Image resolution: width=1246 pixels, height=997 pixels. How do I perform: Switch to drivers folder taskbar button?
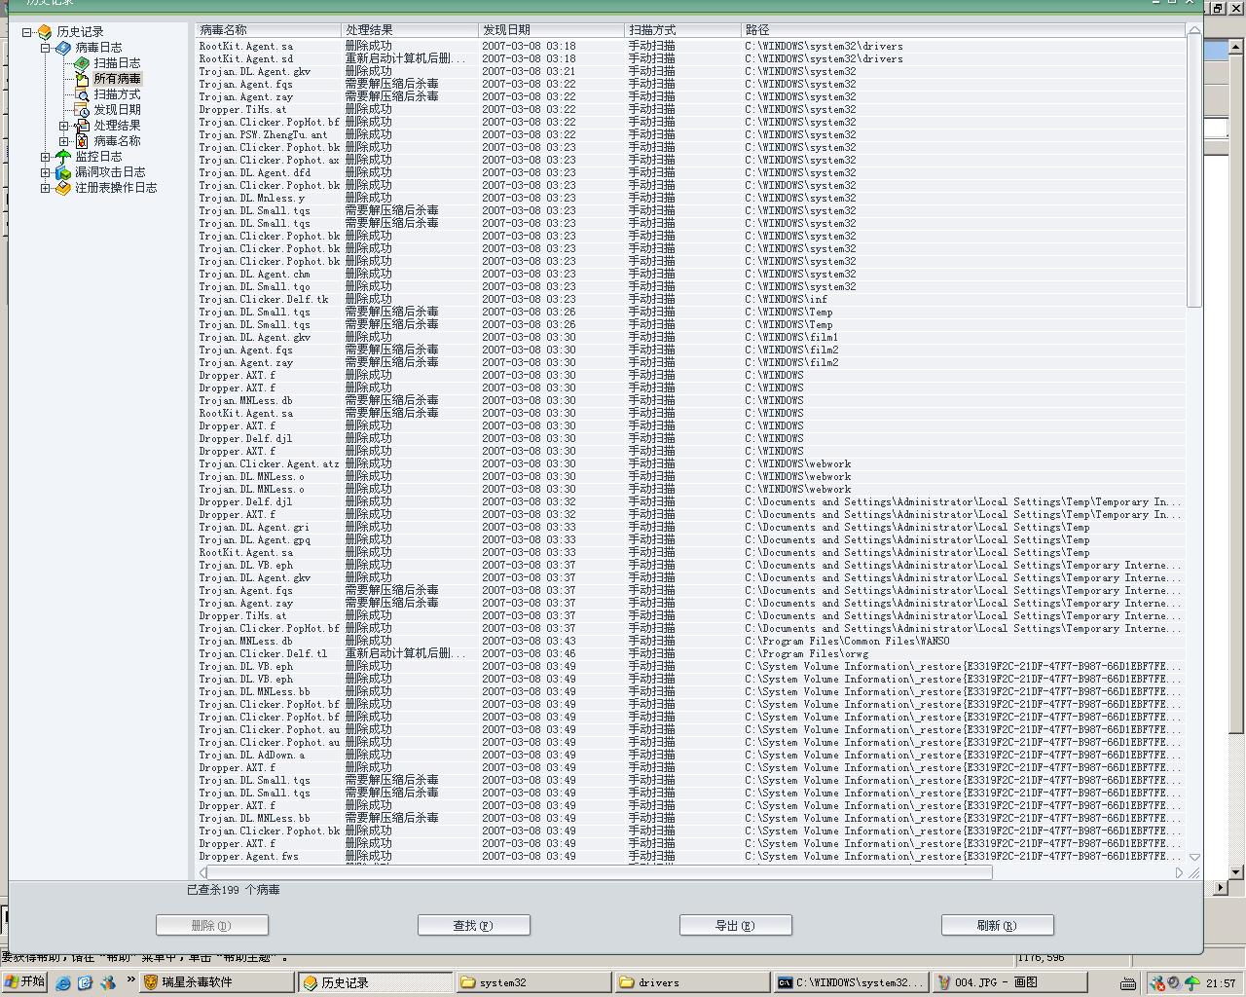point(691,982)
